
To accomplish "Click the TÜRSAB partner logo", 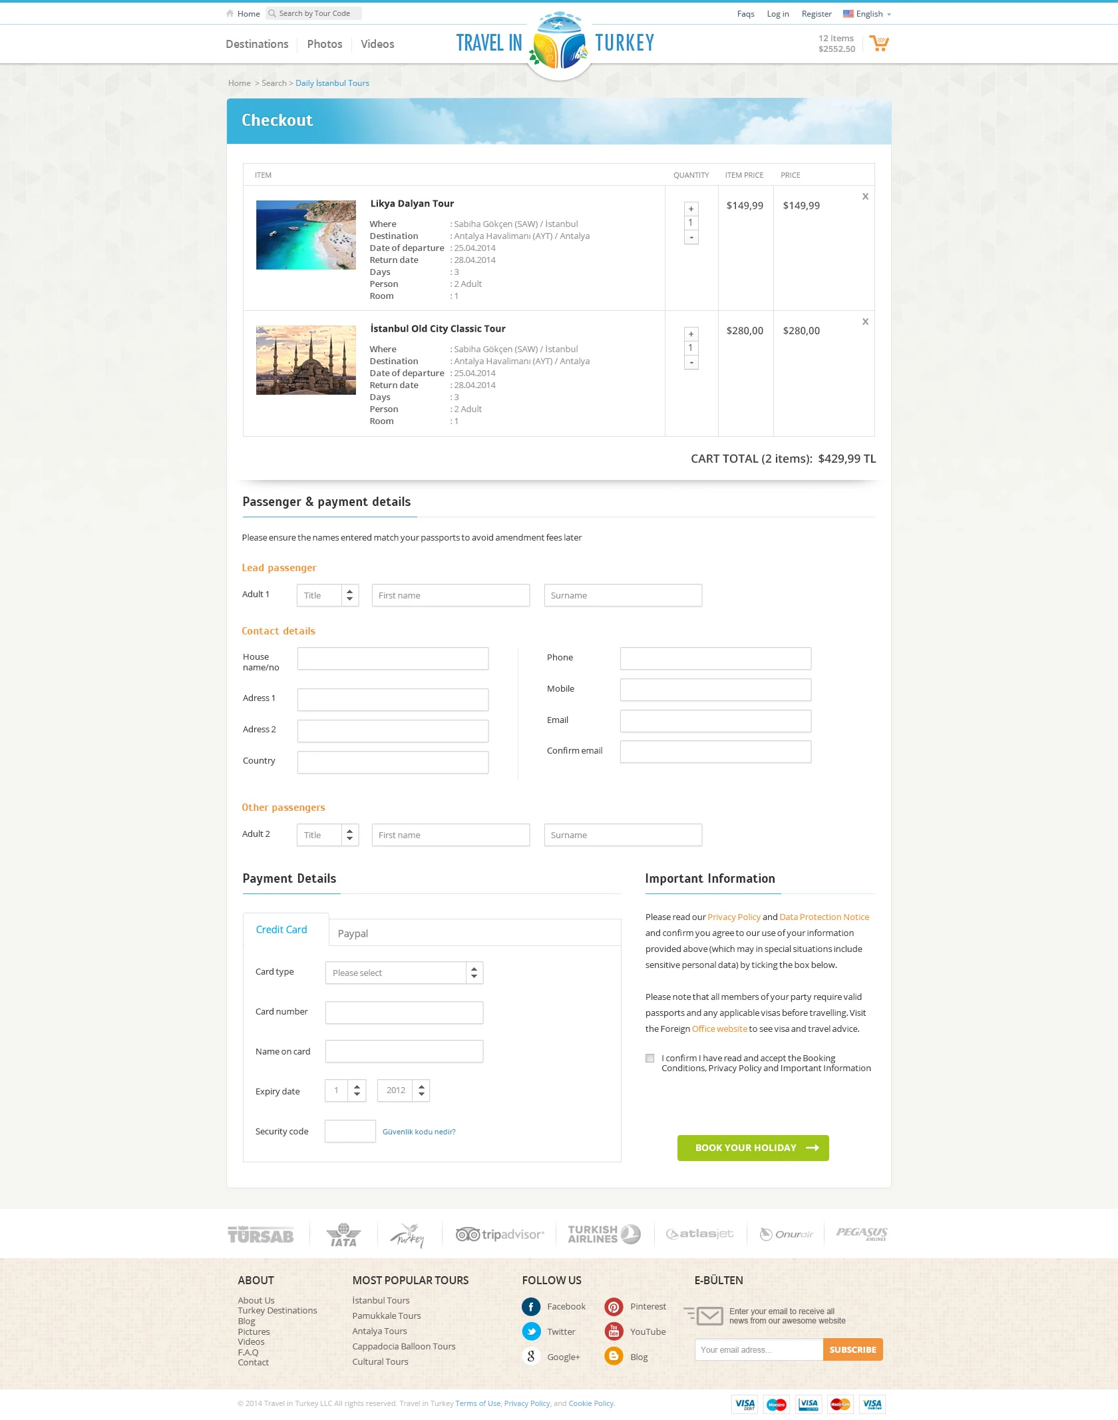I will click(x=261, y=1236).
